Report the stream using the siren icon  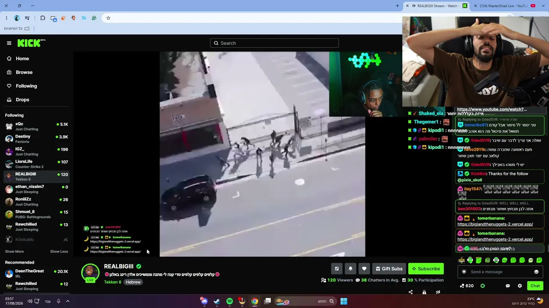424,292
